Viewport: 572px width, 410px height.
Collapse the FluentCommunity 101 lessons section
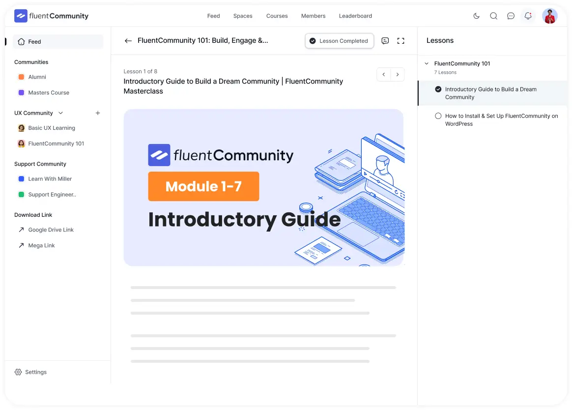[x=427, y=63]
